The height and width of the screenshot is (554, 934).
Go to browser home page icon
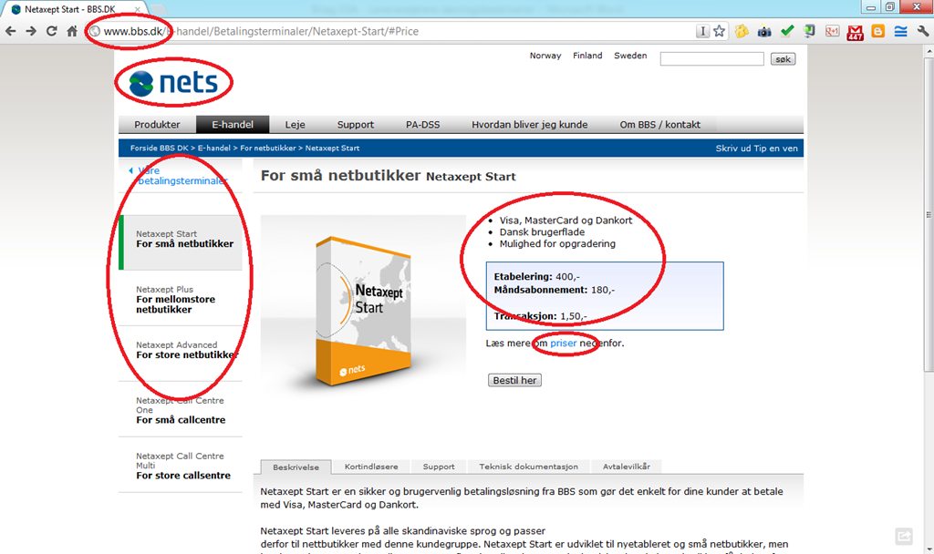(x=72, y=32)
